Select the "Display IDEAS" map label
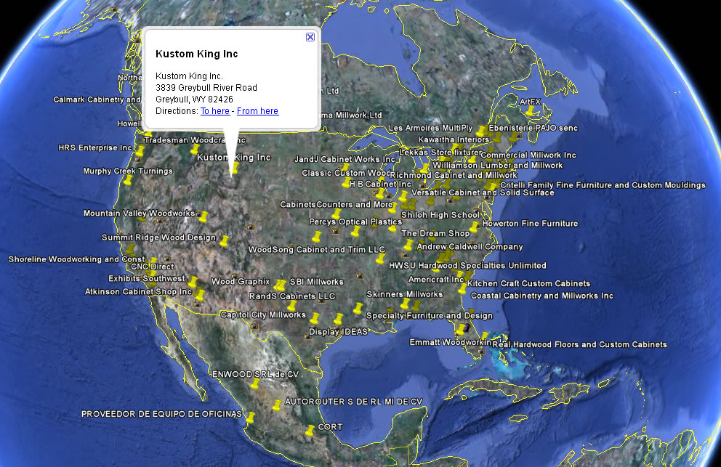This screenshot has height=467, width=721. (x=339, y=332)
